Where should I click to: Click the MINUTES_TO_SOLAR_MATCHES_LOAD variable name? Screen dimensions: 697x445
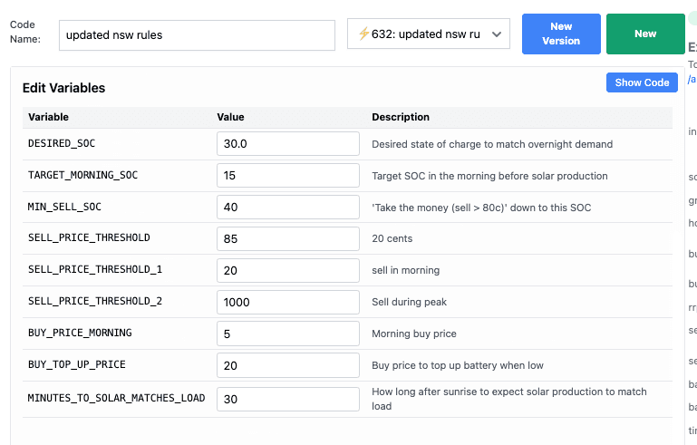[116, 398]
